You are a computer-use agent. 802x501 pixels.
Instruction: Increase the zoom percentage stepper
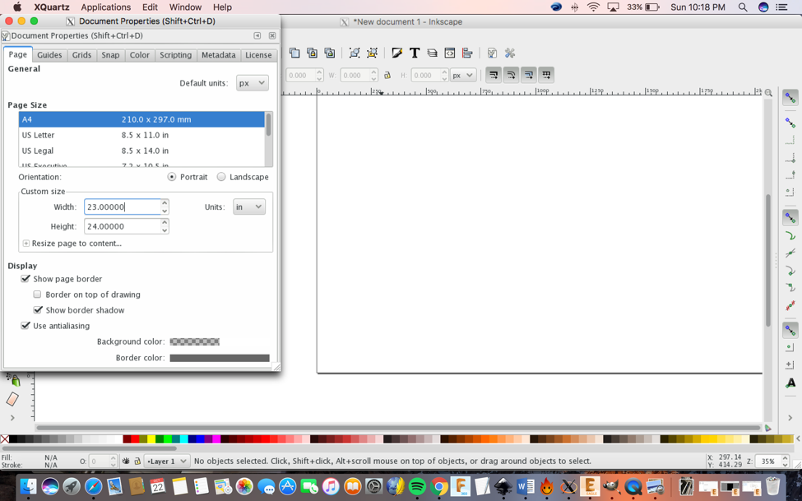pyautogui.click(x=785, y=458)
